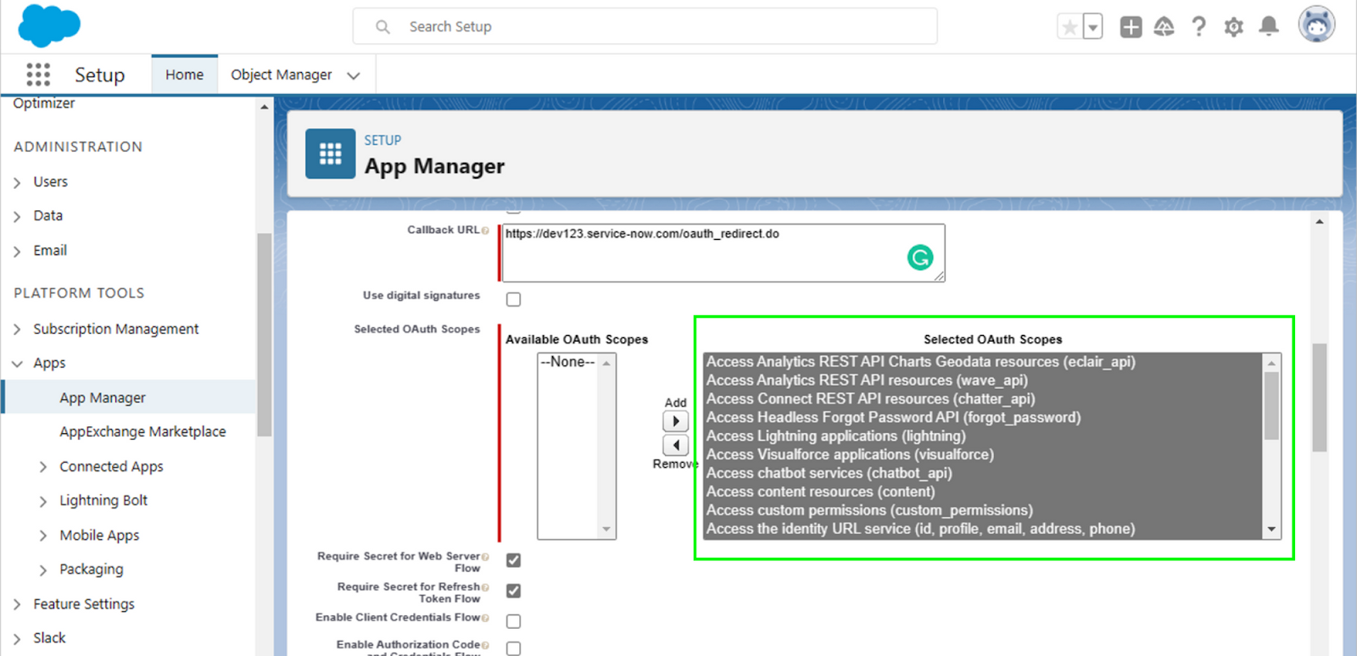The image size is (1357, 656).
Task: Open the Object Manager dropdown chevron
Action: [354, 75]
